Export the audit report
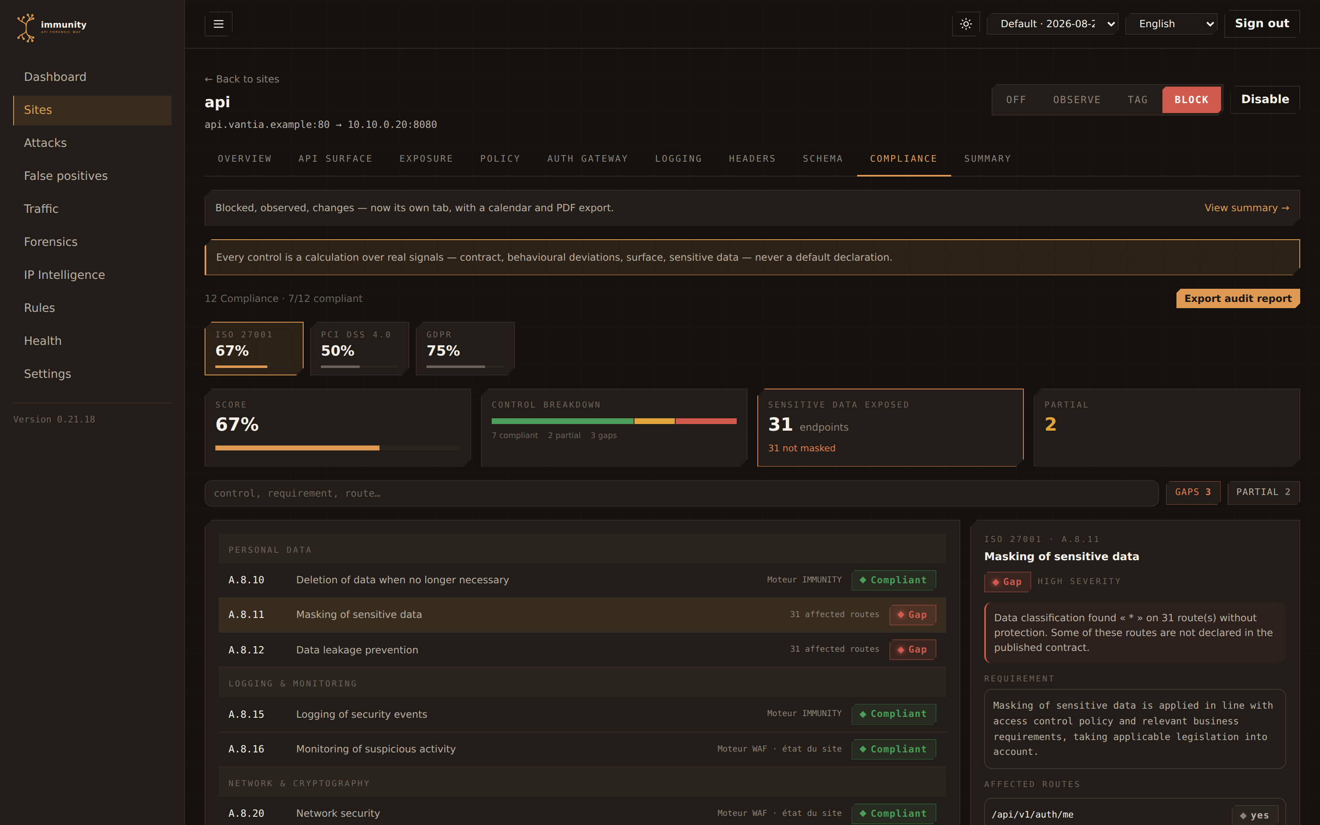 (x=1237, y=299)
